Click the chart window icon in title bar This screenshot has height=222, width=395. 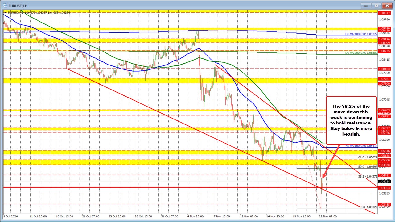click(5, 5)
